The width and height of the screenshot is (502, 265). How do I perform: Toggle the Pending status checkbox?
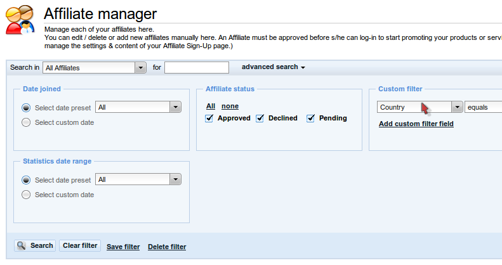[x=310, y=119]
